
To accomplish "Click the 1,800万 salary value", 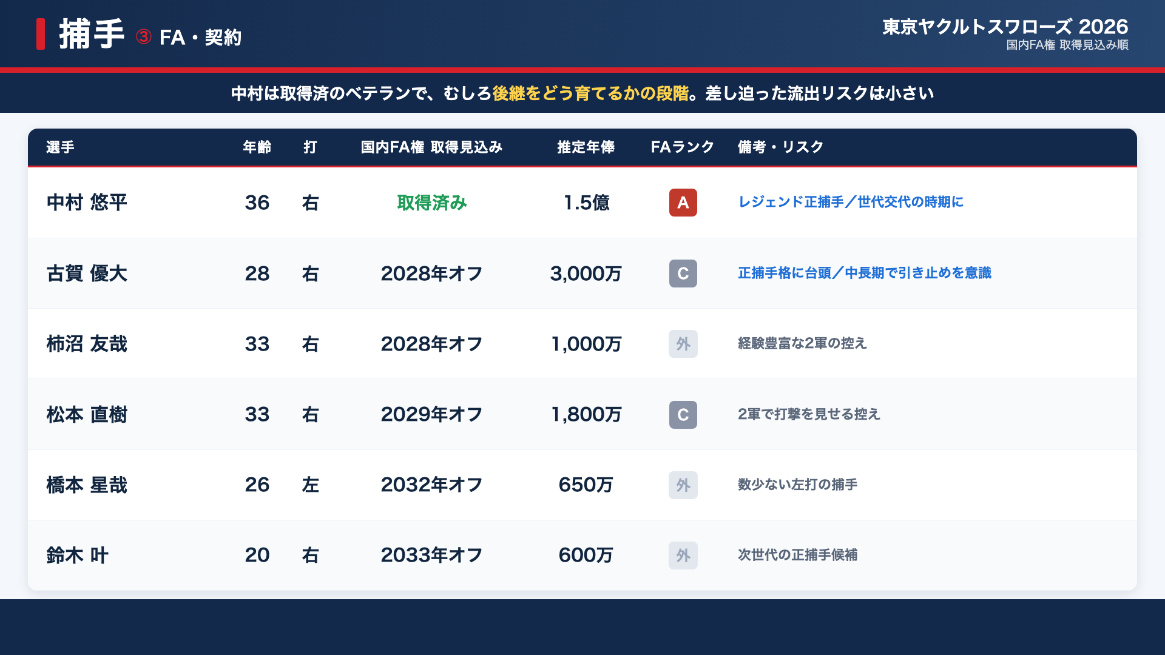I will click(x=586, y=415).
